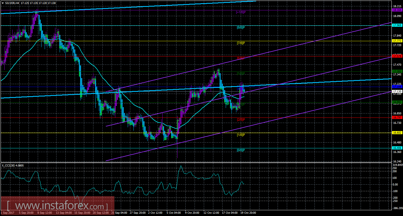Click the 18.090 price axis value

click(397, 16)
